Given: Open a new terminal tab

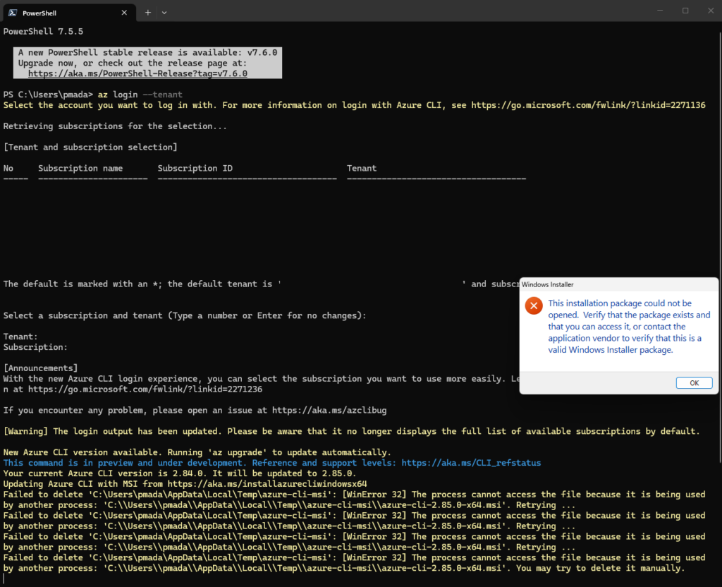Looking at the screenshot, I should pyautogui.click(x=148, y=12).
